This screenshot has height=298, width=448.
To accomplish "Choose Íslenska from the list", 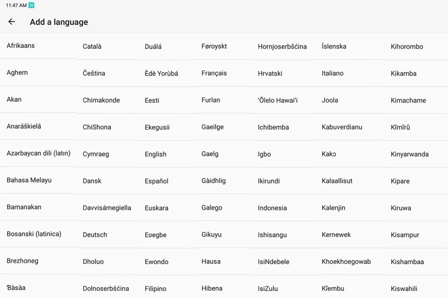I will coord(334,46).
